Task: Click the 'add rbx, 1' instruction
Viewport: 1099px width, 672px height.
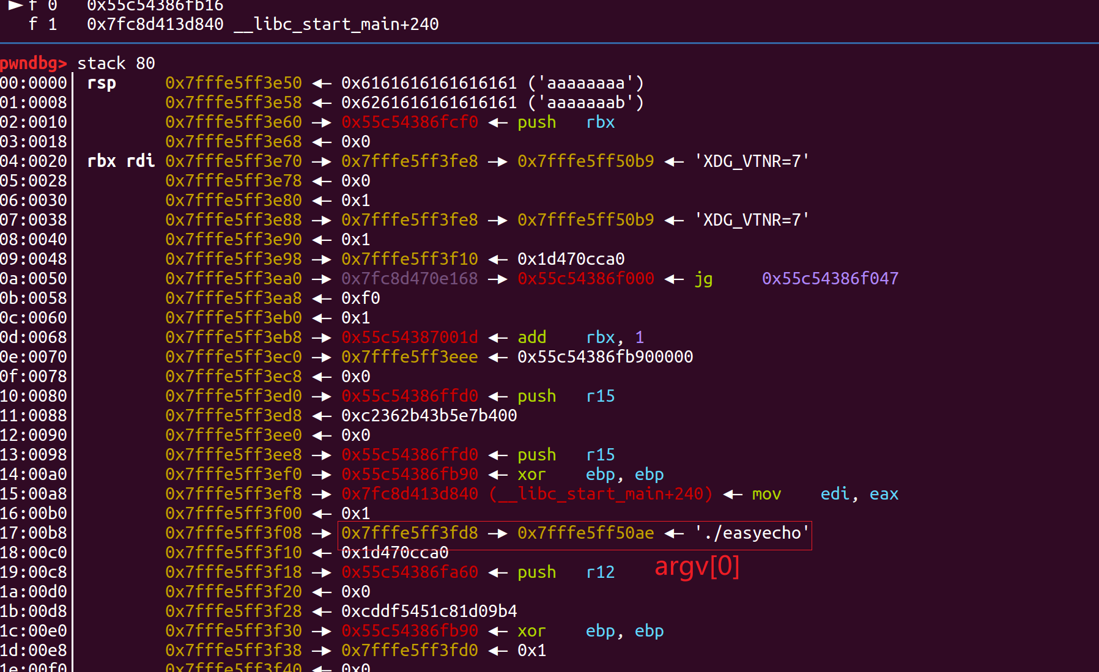Action: pos(580,337)
